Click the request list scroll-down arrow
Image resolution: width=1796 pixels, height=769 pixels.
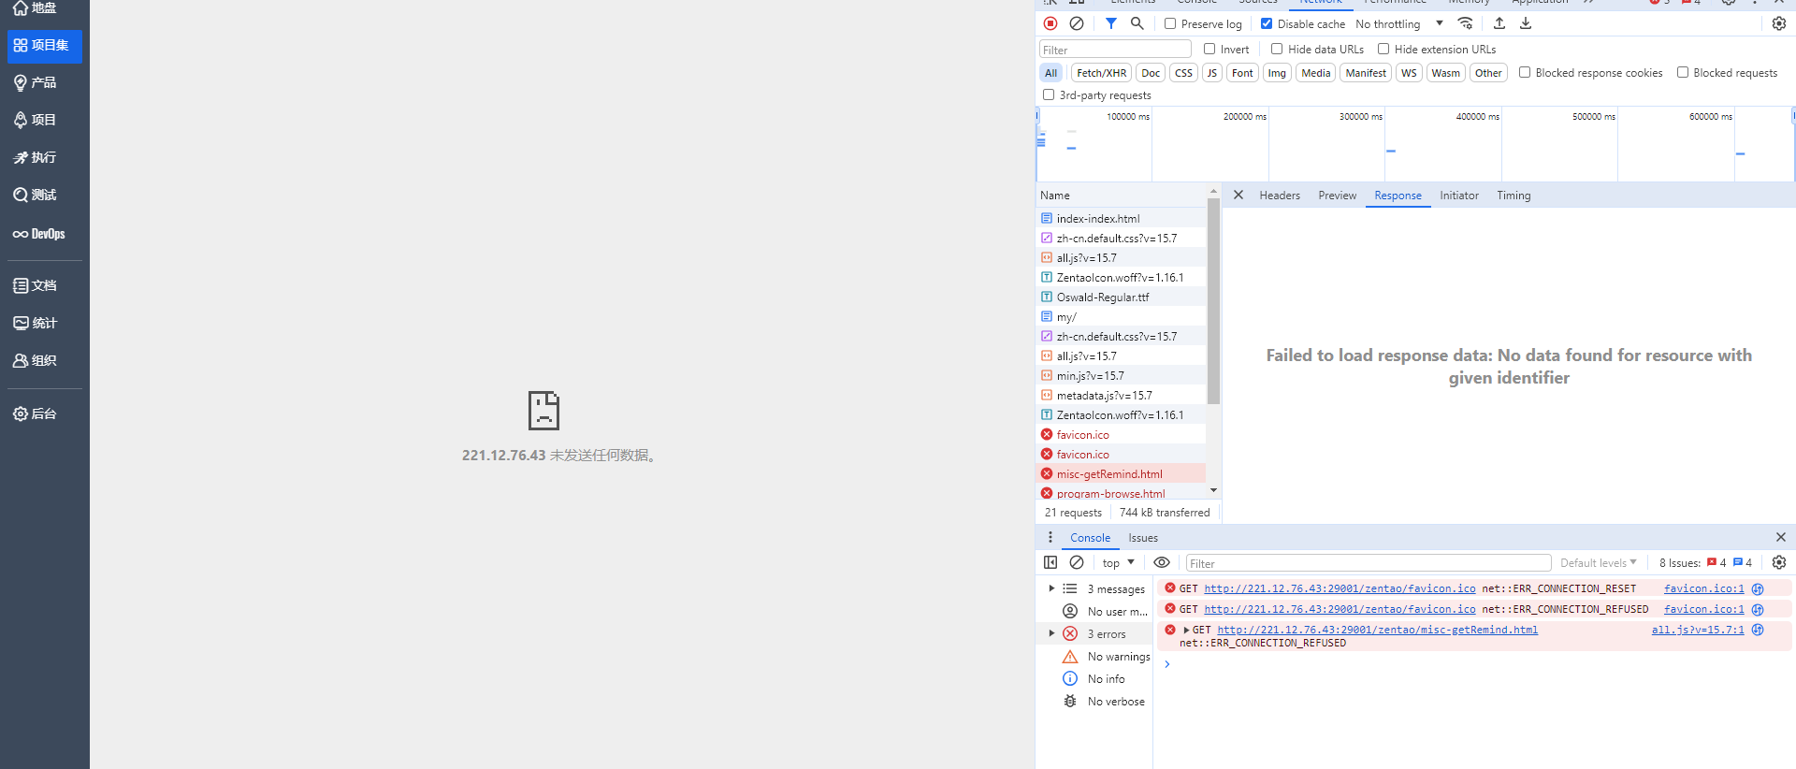(x=1213, y=491)
